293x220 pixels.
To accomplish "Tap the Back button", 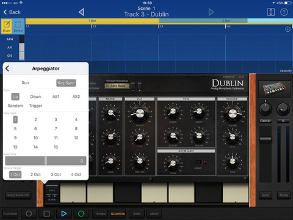I will point(12,12).
